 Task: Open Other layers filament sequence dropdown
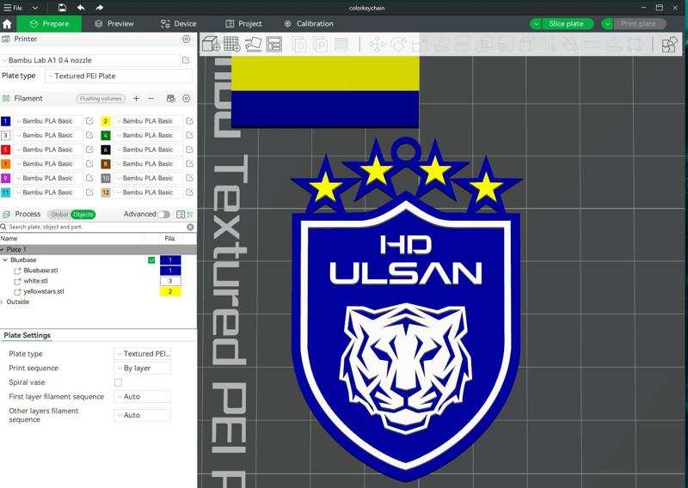point(142,415)
